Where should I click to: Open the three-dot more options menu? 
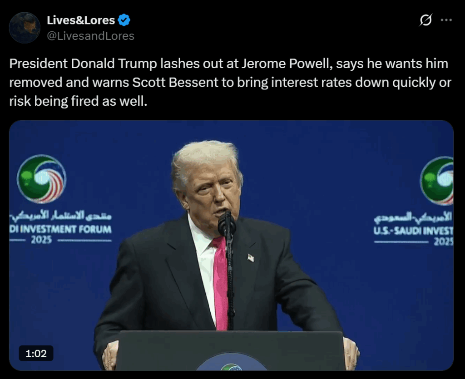coord(446,20)
